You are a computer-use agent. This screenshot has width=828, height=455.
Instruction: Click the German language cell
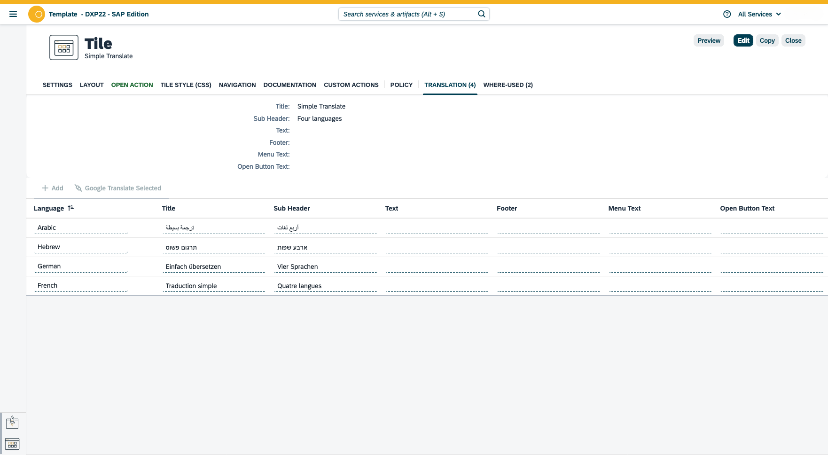pos(81,267)
